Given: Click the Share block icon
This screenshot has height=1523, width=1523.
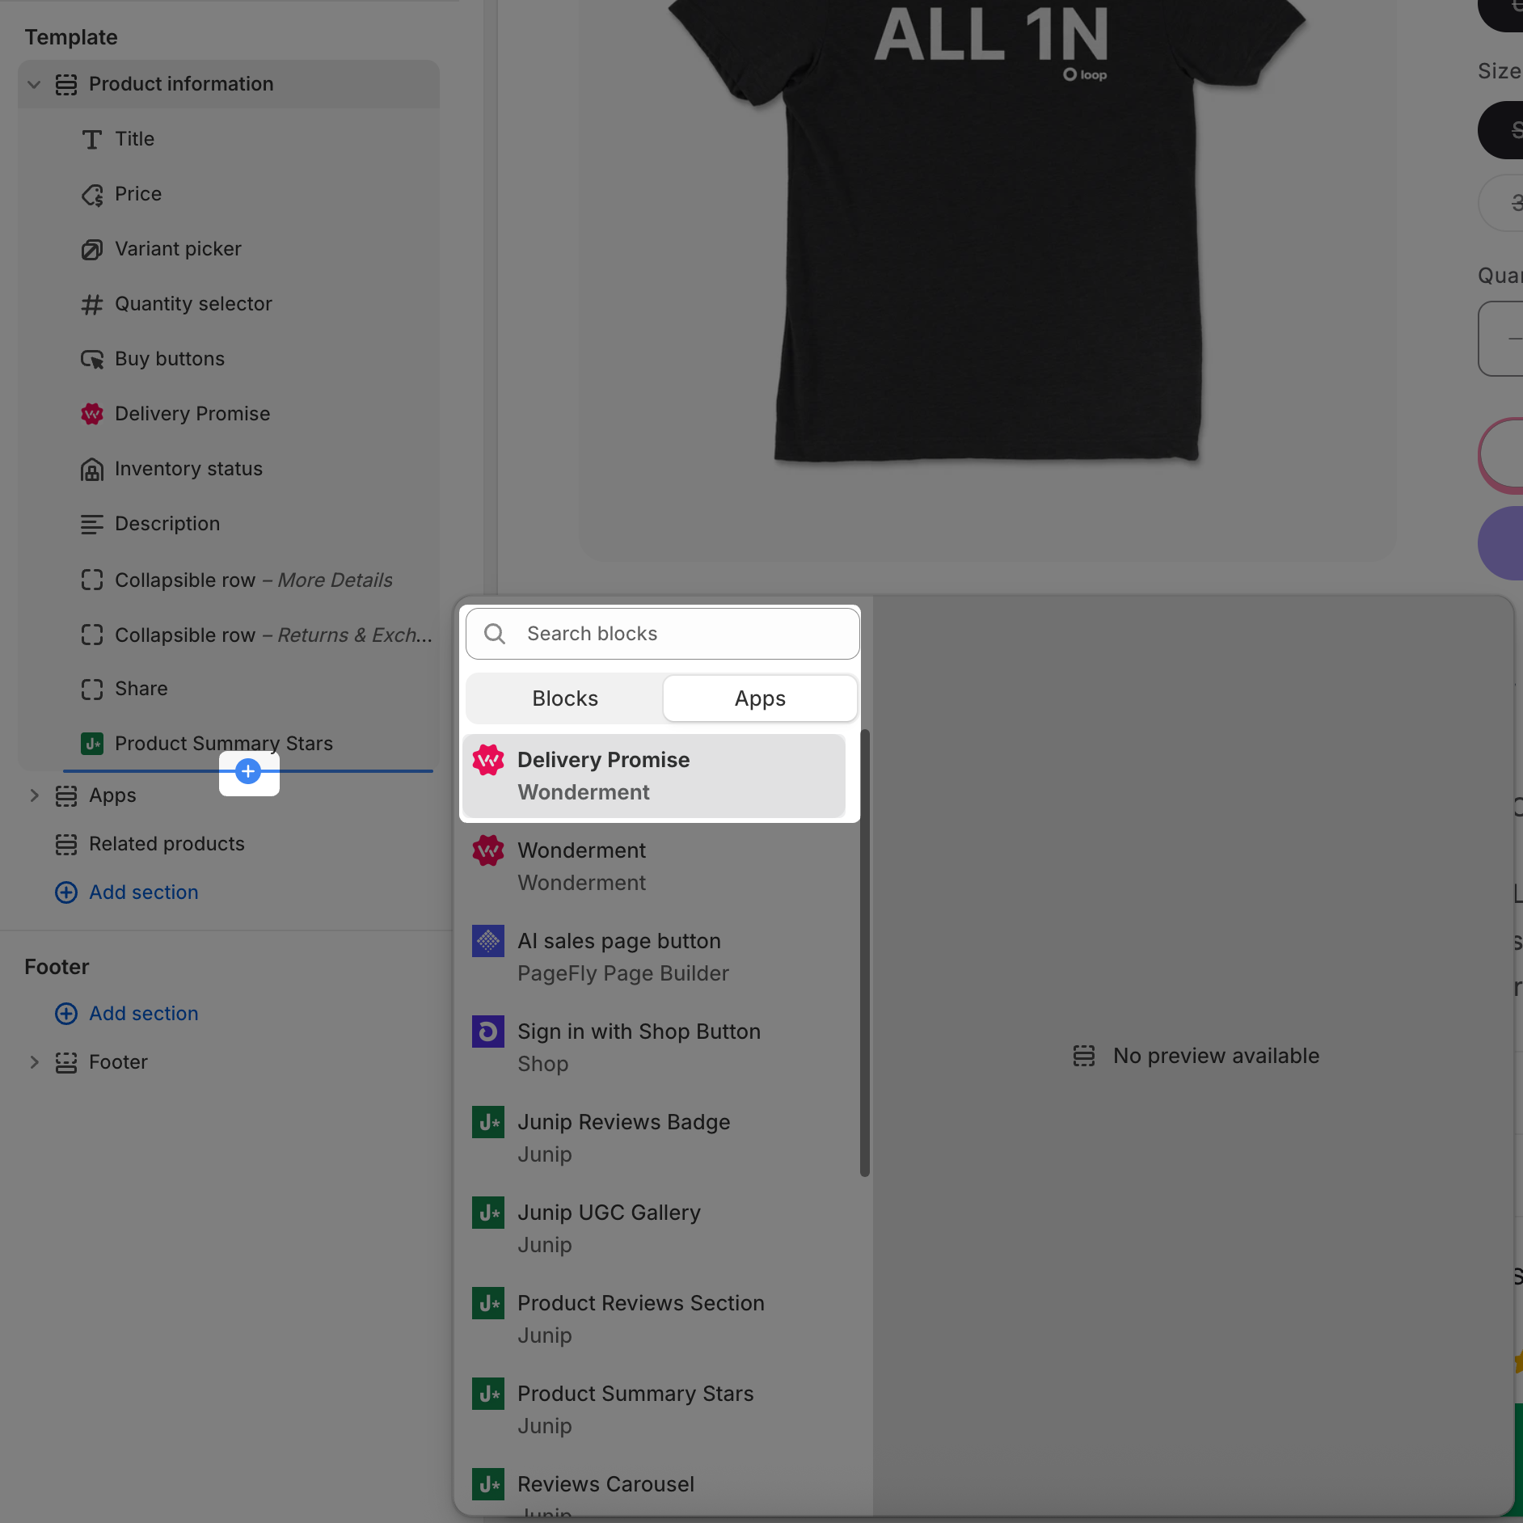Looking at the screenshot, I should [92, 689].
